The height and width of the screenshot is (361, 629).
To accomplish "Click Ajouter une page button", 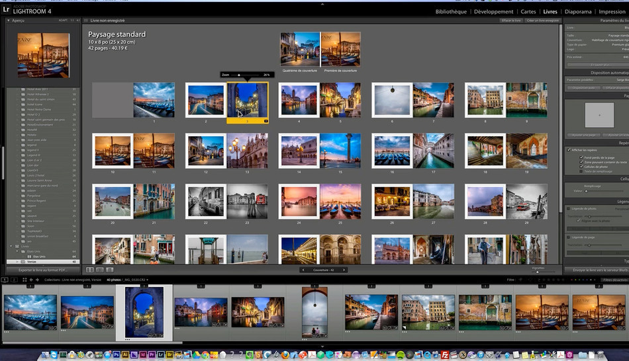I will (x=583, y=135).
